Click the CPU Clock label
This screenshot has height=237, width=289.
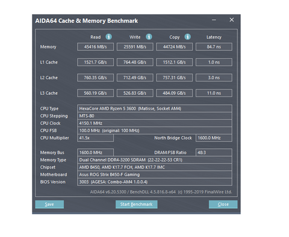click(50, 123)
